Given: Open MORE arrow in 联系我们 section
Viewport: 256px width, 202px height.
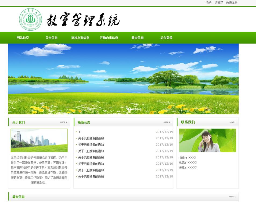Looking at the screenshot, I should tap(232, 122).
